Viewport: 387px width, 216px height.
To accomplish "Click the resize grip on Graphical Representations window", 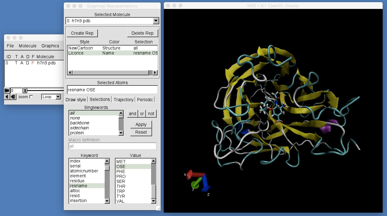I will coord(158,208).
